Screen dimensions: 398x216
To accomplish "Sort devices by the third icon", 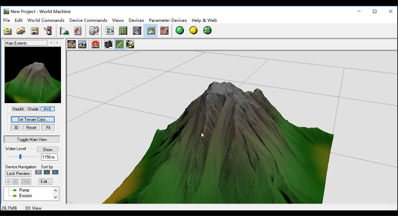I will pos(55,172).
